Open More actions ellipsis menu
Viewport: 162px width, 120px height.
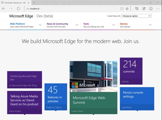(158, 9)
